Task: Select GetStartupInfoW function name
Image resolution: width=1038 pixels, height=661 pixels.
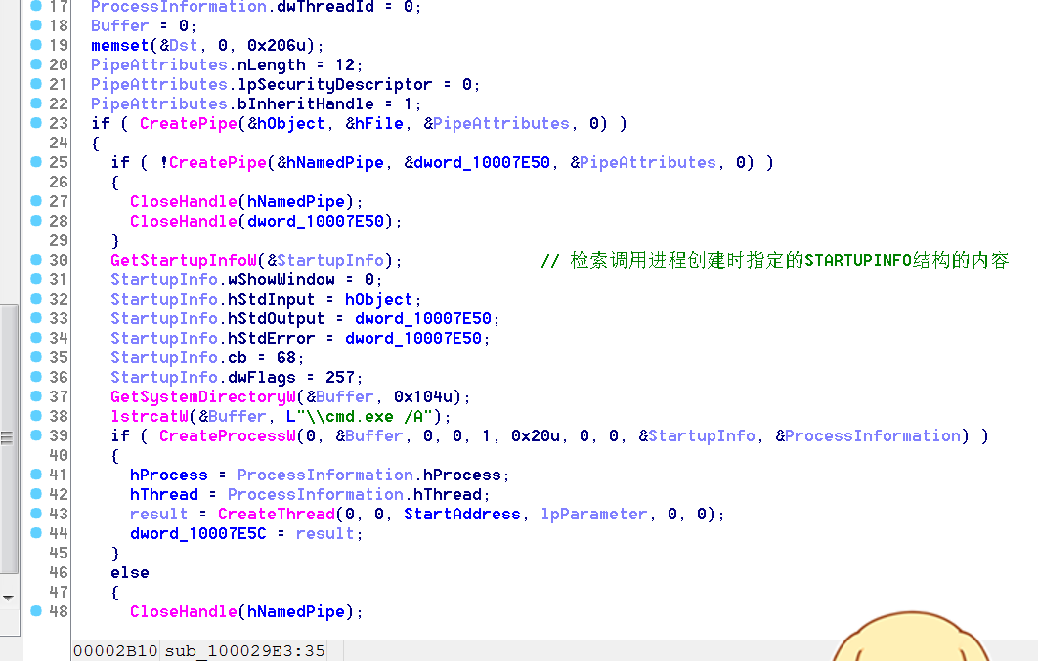Action: (x=184, y=261)
